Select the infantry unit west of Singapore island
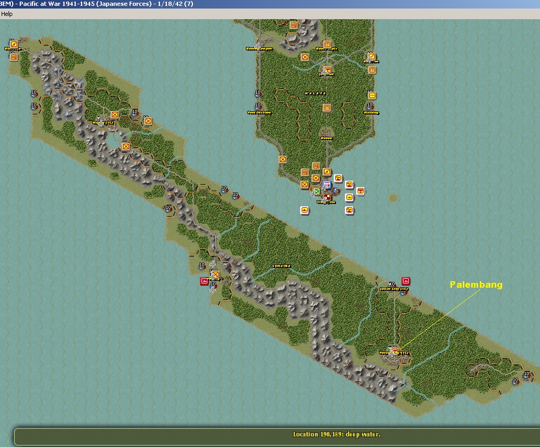The image size is (540, 447). [x=304, y=184]
